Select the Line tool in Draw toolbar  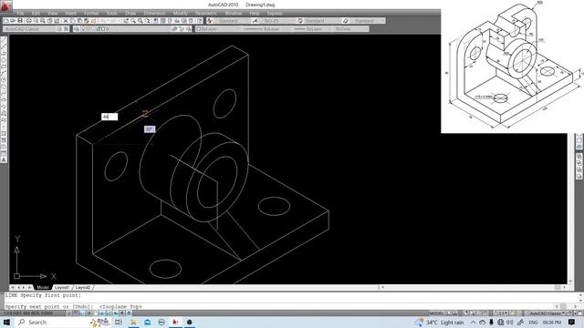click(x=4, y=39)
